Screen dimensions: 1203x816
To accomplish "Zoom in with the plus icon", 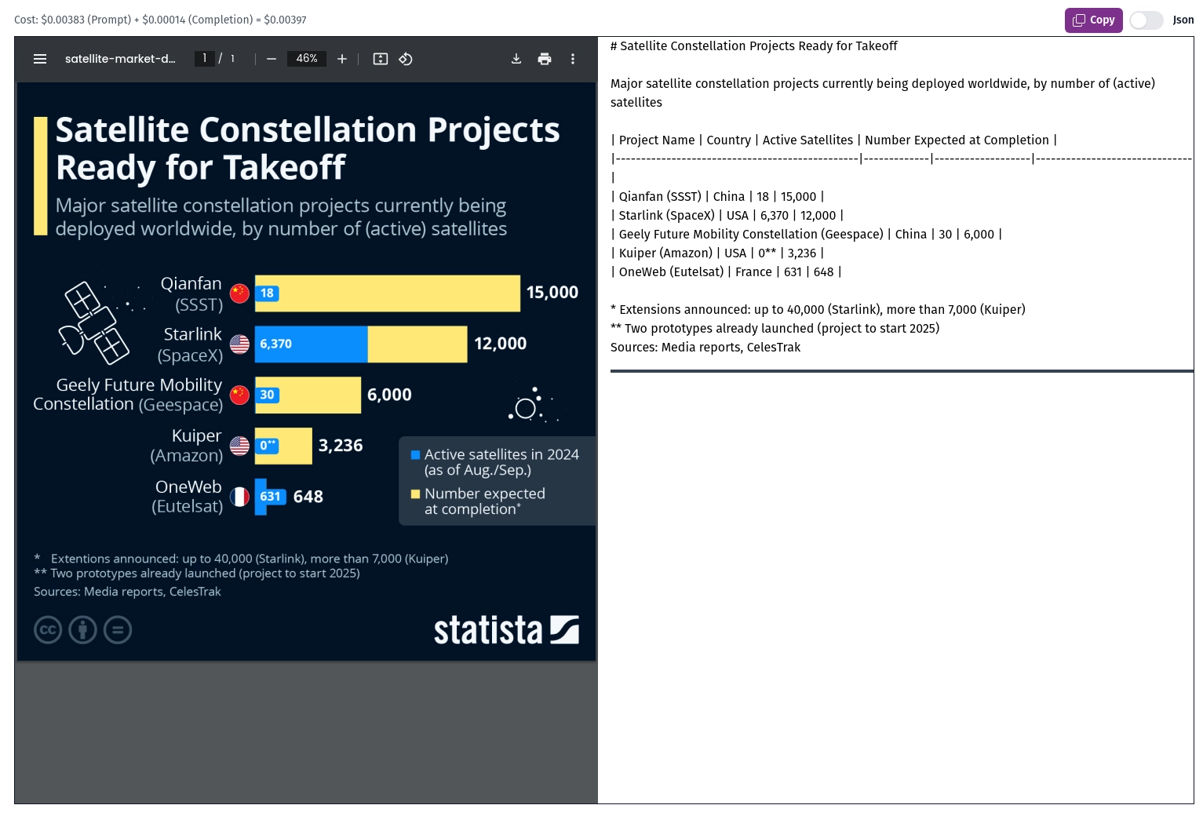I will point(342,59).
